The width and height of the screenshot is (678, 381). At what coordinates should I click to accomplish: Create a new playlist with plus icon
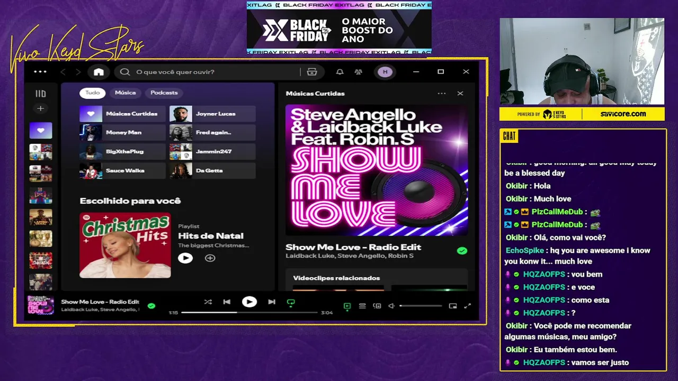click(40, 108)
